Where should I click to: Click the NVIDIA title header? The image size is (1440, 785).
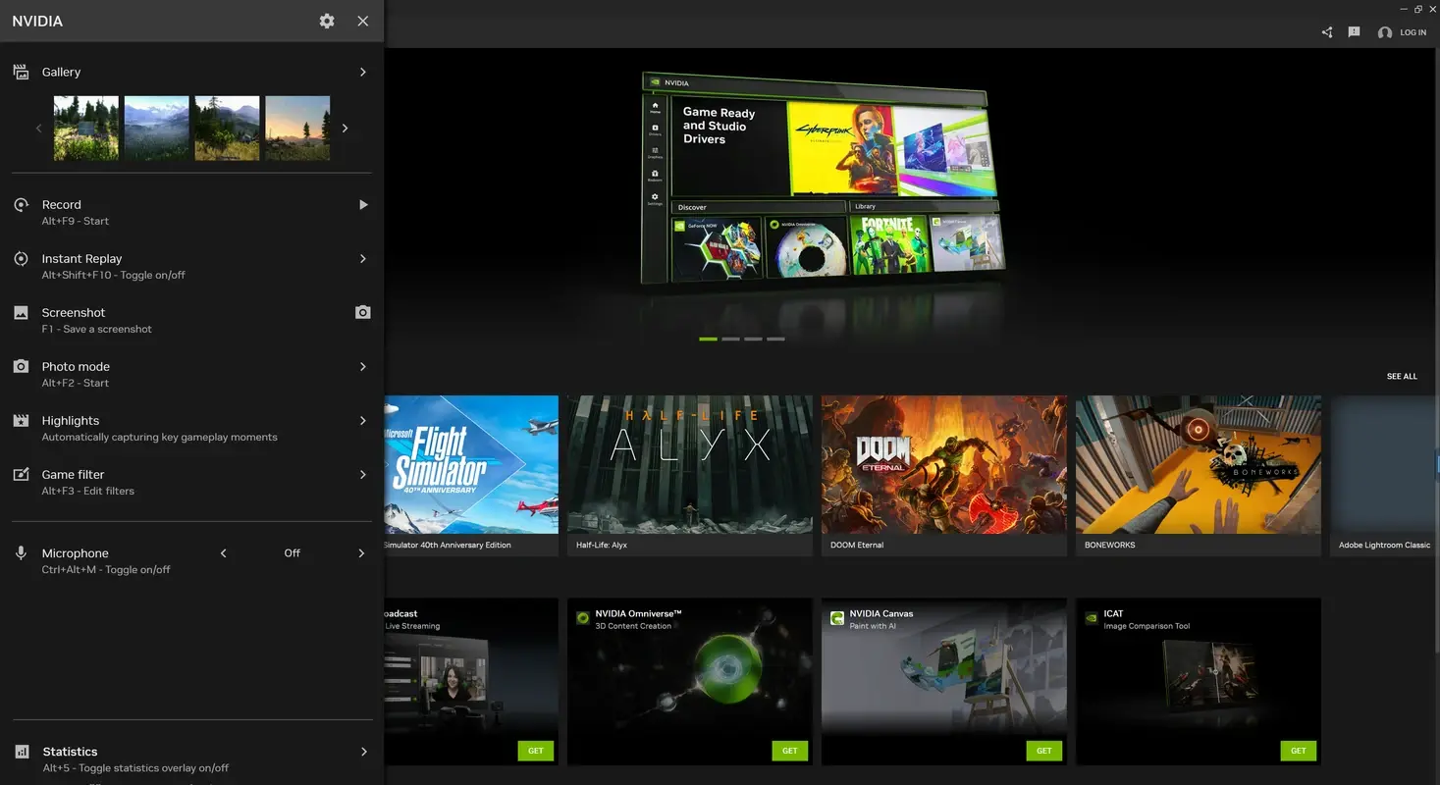point(37,21)
